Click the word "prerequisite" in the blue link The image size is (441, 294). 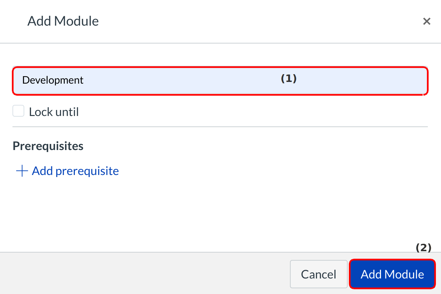[x=87, y=171]
